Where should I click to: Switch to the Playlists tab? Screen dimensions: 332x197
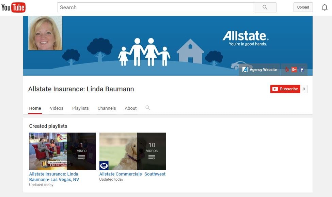coord(80,108)
